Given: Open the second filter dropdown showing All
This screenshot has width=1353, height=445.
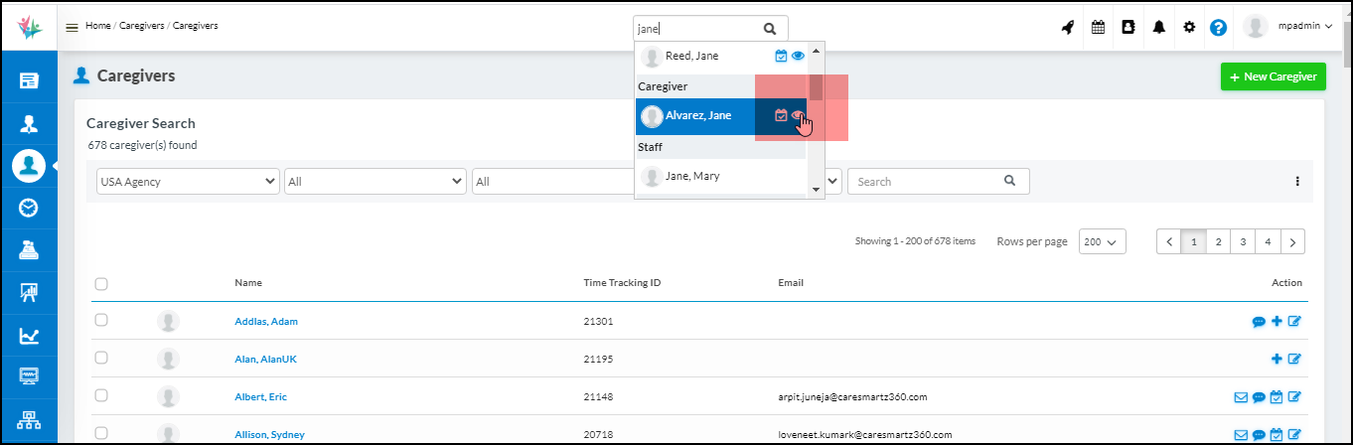Looking at the screenshot, I should [376, 182].
